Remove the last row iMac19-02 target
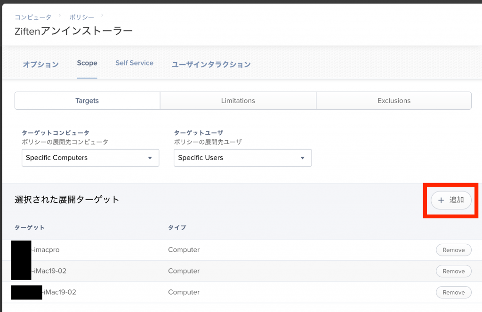The height and width of the screenshot is (312, 482). point(453,292)
